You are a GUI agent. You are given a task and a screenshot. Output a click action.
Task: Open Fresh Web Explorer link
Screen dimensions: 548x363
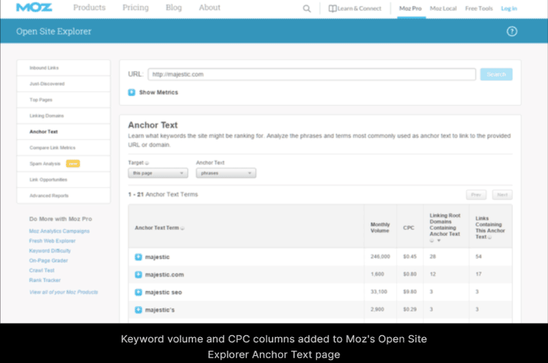click(52, 240)
